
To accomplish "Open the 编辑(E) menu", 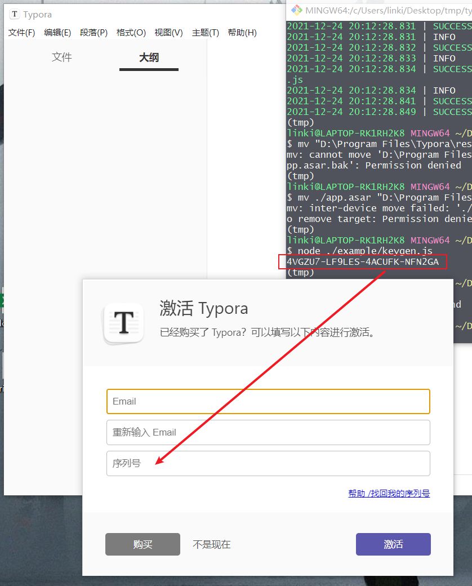I will [57, 33].
